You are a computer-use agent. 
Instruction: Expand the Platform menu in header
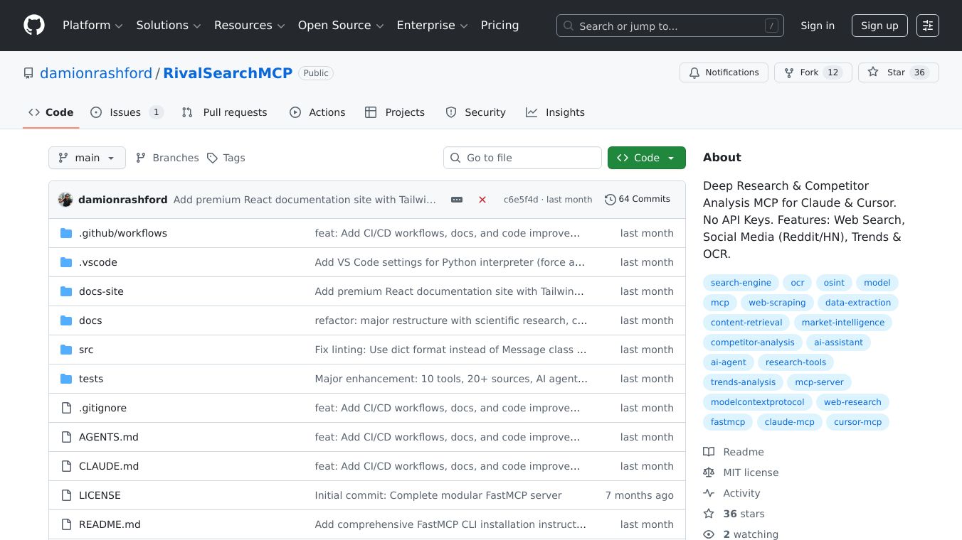(92, 26)
